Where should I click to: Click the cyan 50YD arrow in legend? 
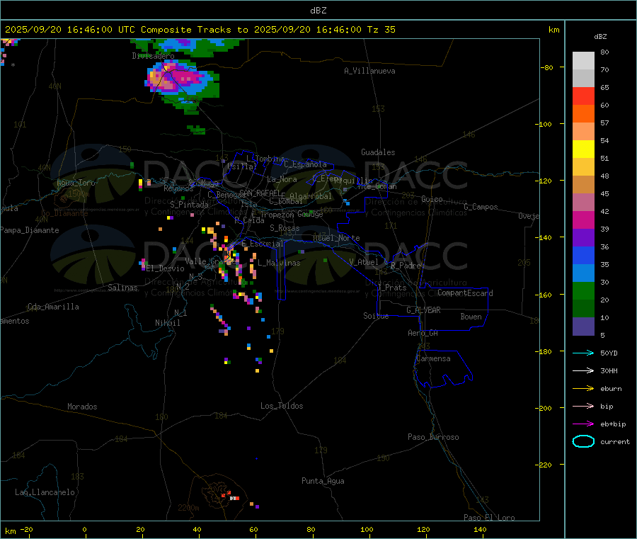583,353
